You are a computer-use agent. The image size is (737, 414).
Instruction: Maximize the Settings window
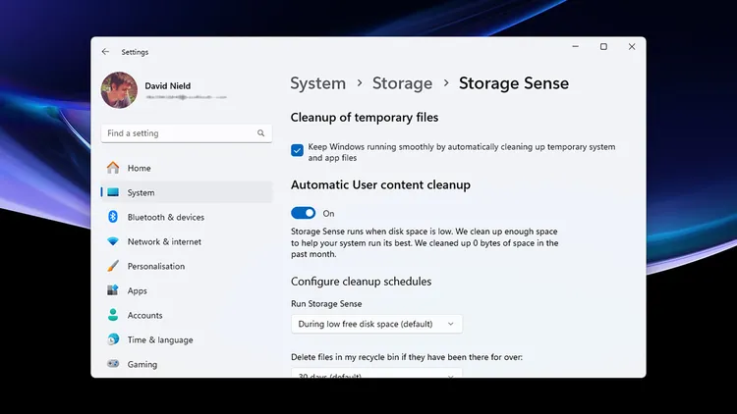603,47
